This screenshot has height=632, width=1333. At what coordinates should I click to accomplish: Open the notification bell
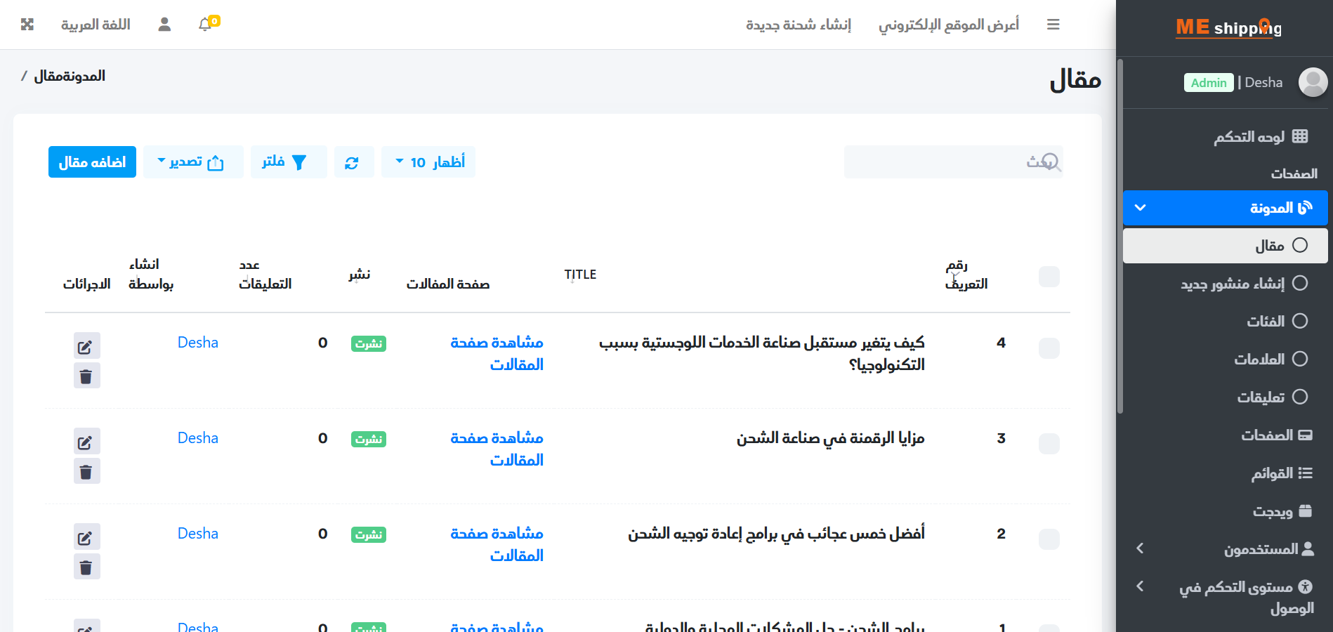(x=204, y=23)
